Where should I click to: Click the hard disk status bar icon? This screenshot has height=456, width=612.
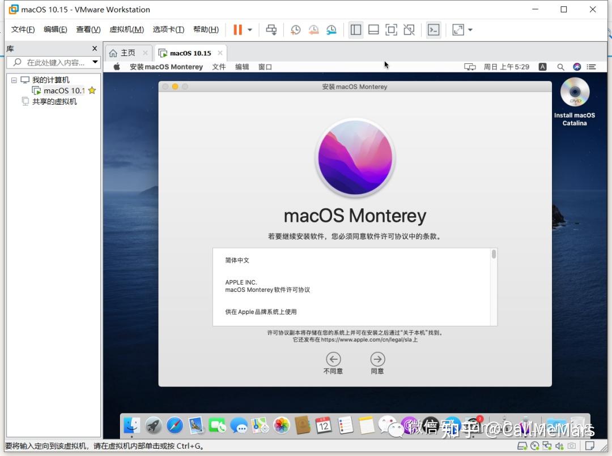click(x=522, y=445)
